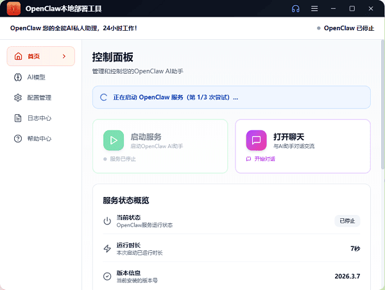Click the 当前安装的版本号 description
This screenshot has width=385, height=290.
pos(137,280)
